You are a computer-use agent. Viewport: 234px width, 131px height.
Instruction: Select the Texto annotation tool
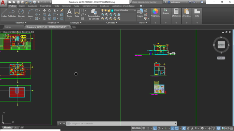tap(69, 13)
